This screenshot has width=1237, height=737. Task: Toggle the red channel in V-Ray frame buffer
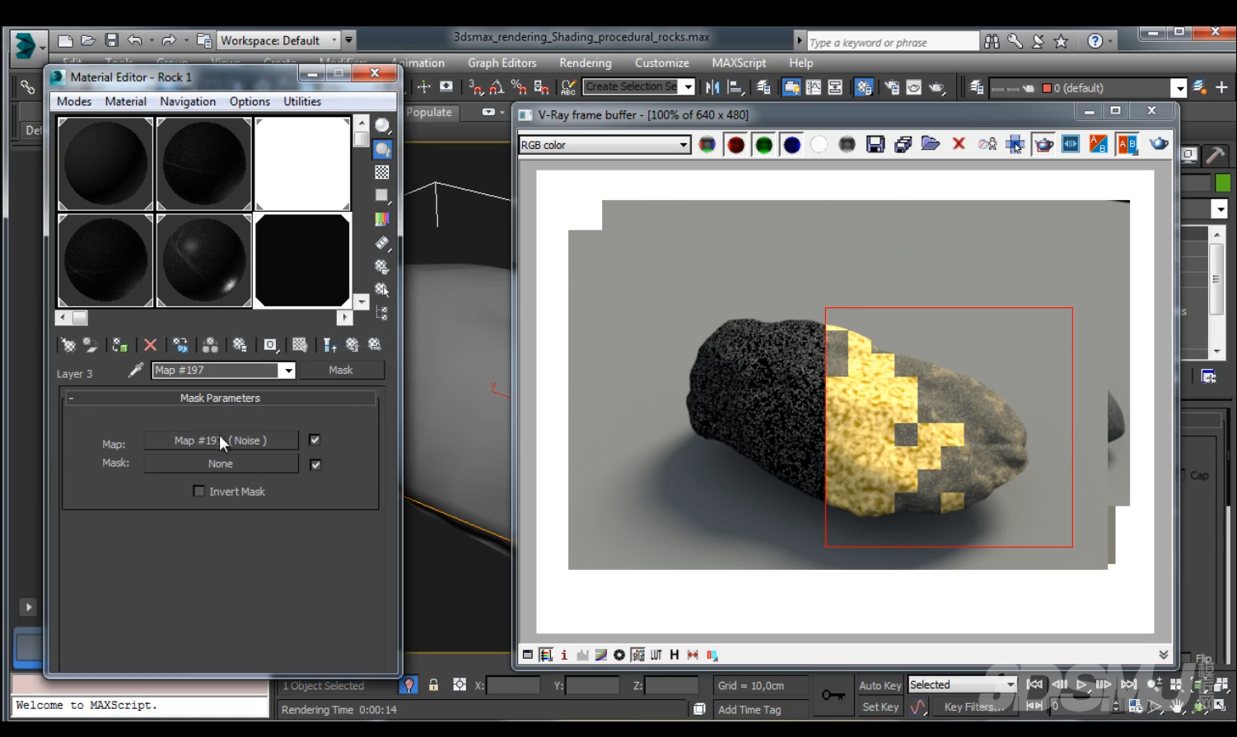pos(735,145)
